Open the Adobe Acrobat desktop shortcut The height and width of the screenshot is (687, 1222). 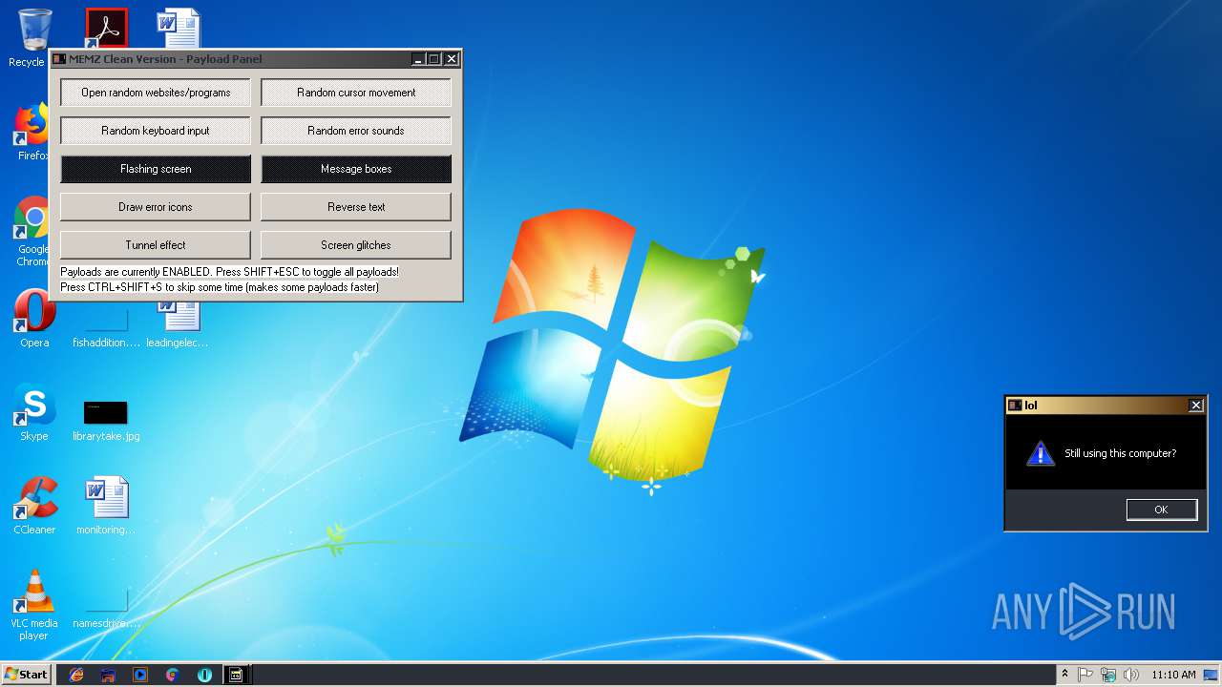point(106,29)
